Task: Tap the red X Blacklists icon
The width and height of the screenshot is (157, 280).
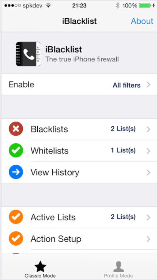Action: (16, 129)
